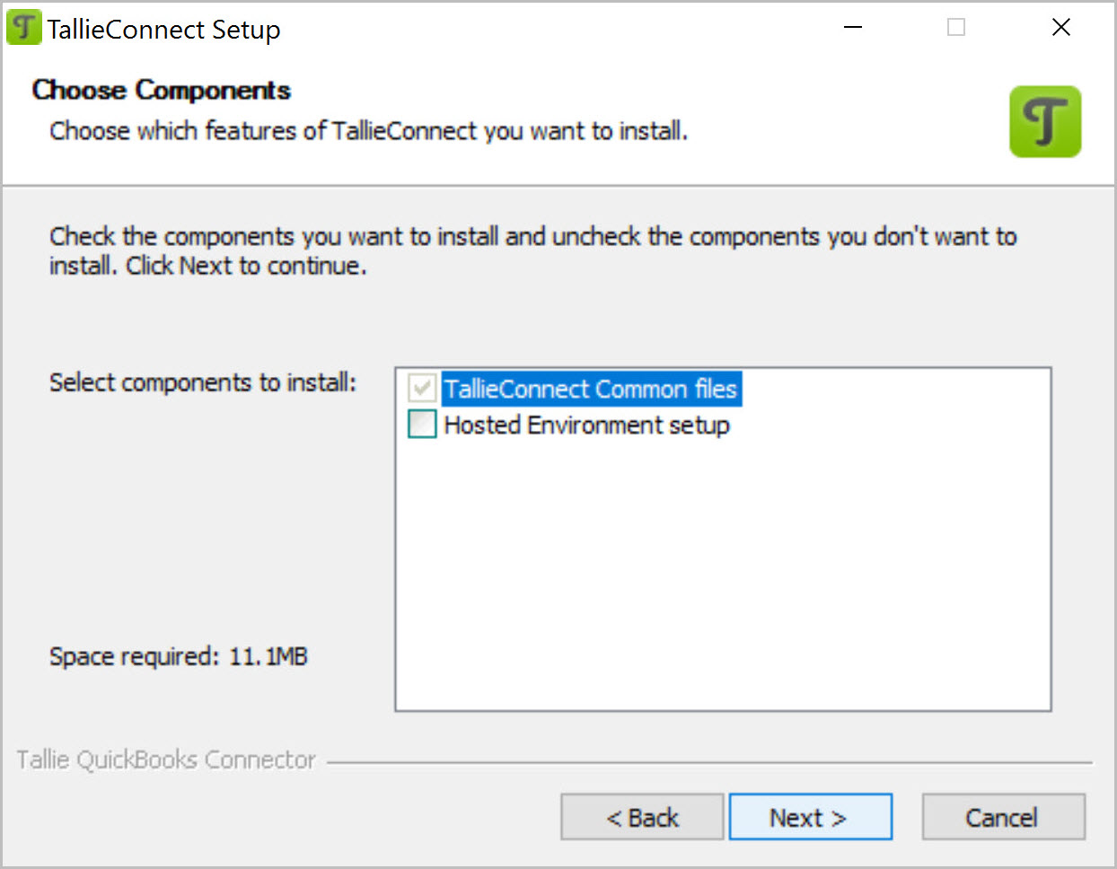The width and height of the screenshot is (1117, 869).
Task: Click the Choose Components heading
Action: point(162,90)
